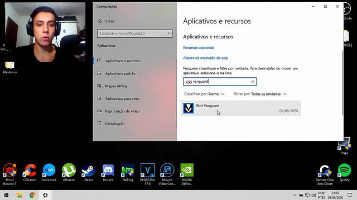This screenshot has height=200, width=357.
Task: Minimize the Configurações window
Action: (x=313, y=6)
